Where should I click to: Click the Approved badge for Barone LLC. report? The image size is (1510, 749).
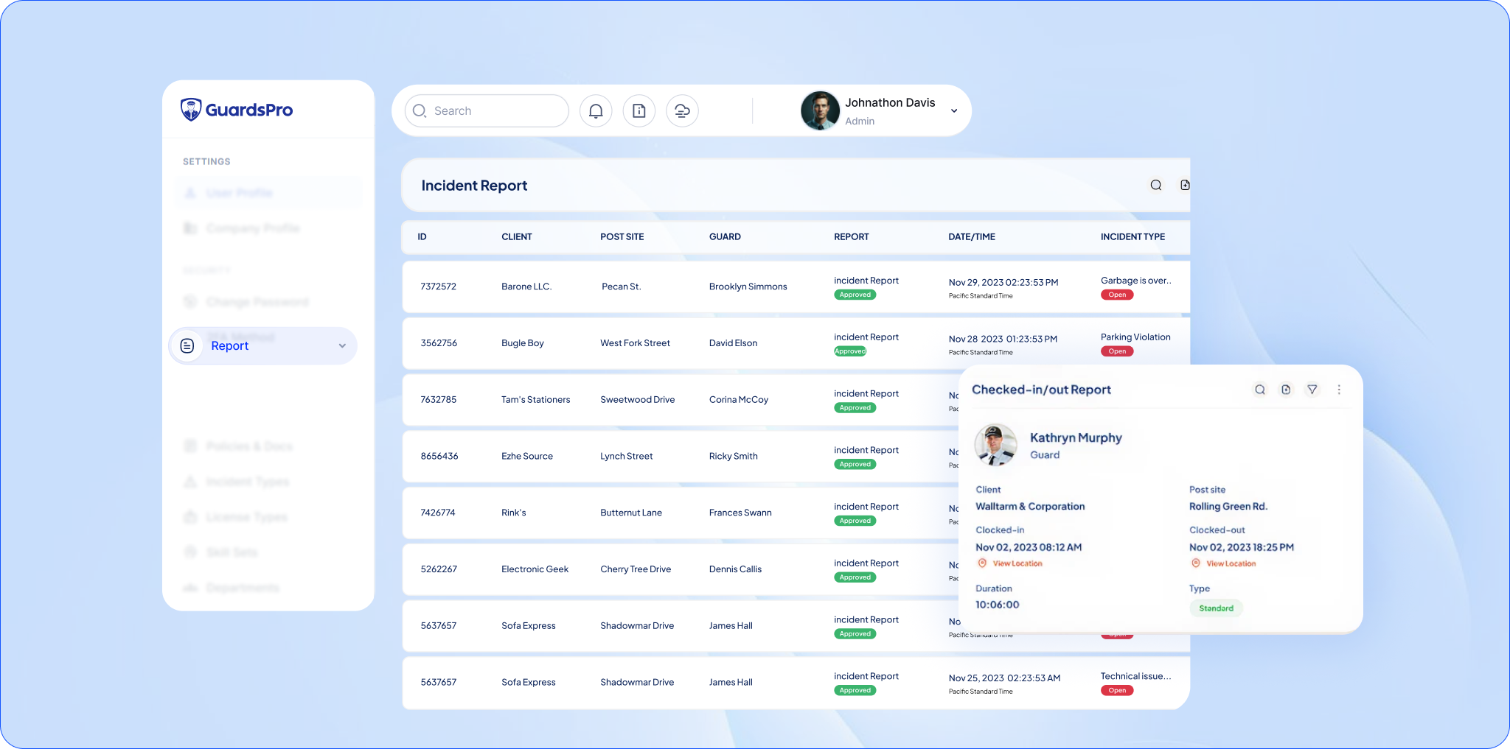coord(855,295)
